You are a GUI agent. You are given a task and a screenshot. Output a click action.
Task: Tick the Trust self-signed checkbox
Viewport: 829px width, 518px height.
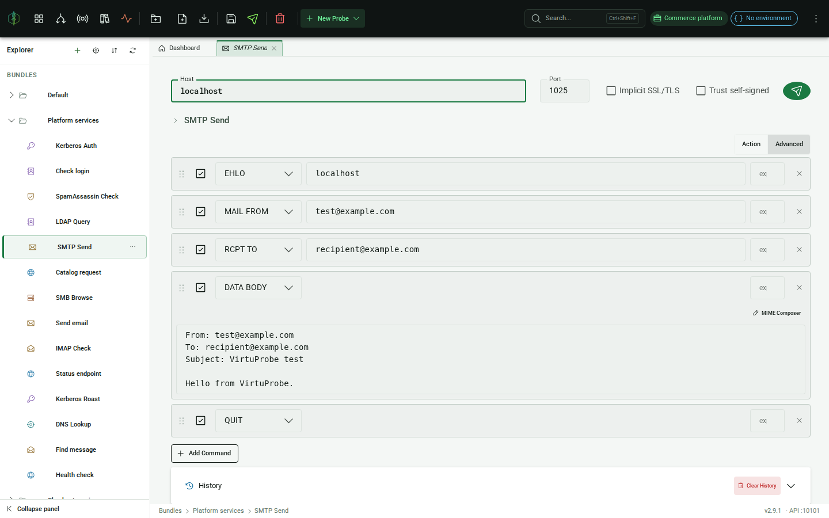[x=701, y=91]
